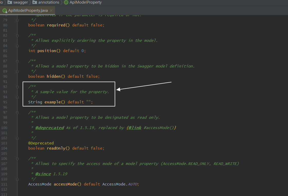Click the @since Javadoc tag
This screenshot has width=288, height=196.
pos(43,174)
